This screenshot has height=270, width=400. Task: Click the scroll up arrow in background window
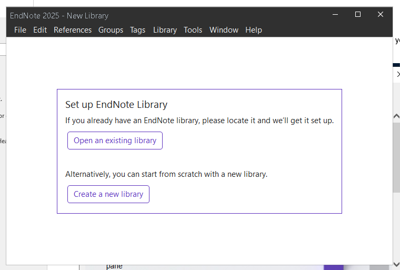(397, 116)
